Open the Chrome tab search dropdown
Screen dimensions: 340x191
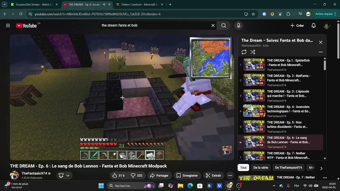(x=5, y=5)
